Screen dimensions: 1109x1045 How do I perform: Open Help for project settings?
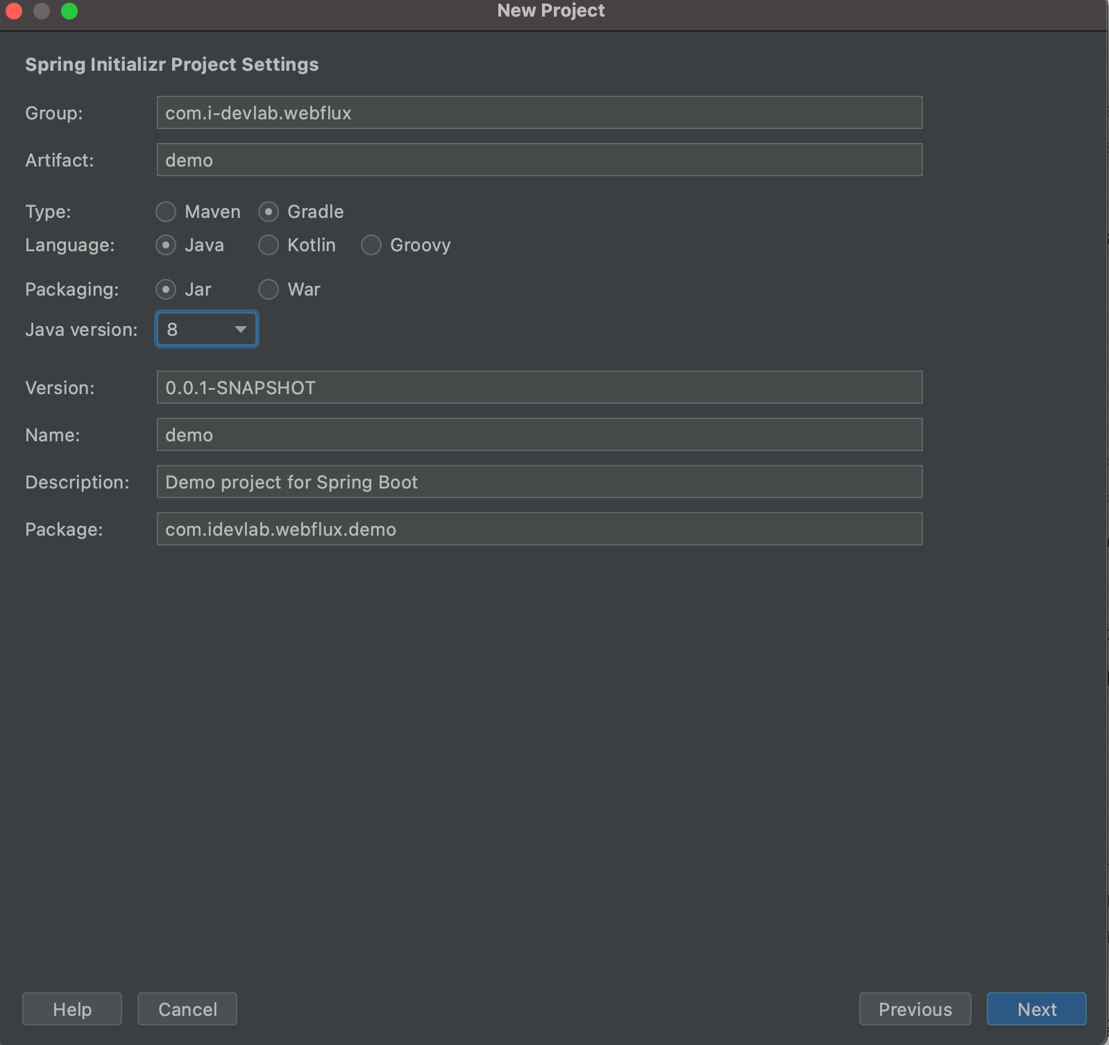point(72,1009)
